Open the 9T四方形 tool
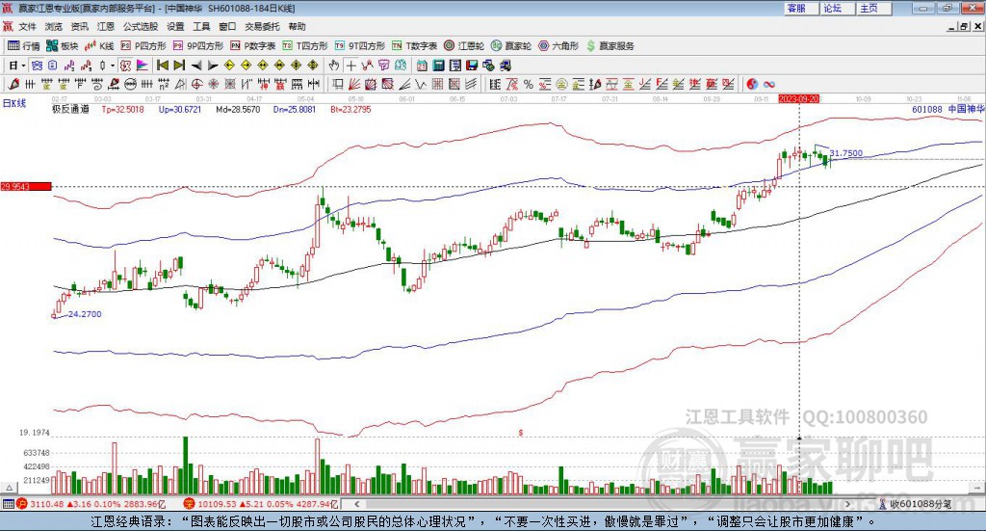Screen dimensions: 986x531 click(360, 46)
